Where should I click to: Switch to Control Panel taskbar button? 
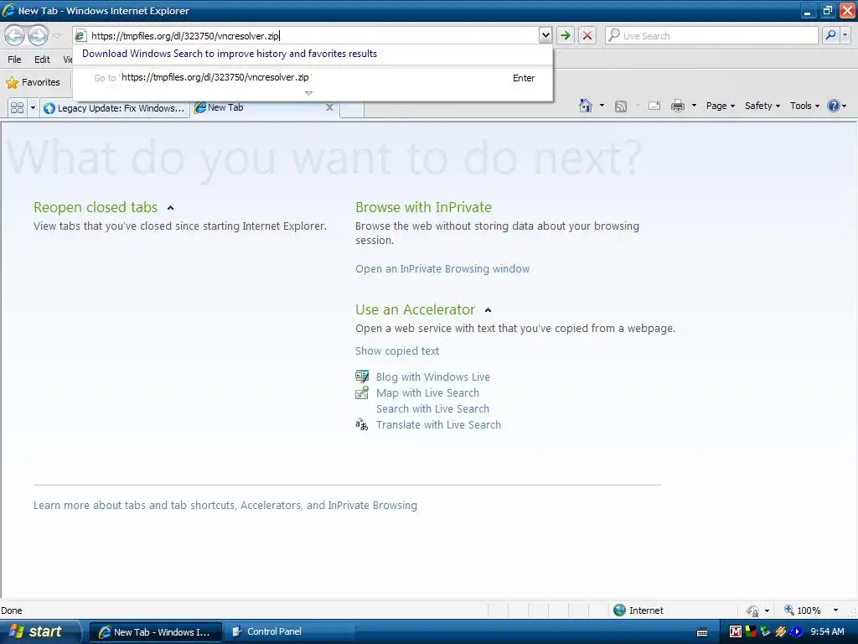(290, 632)
